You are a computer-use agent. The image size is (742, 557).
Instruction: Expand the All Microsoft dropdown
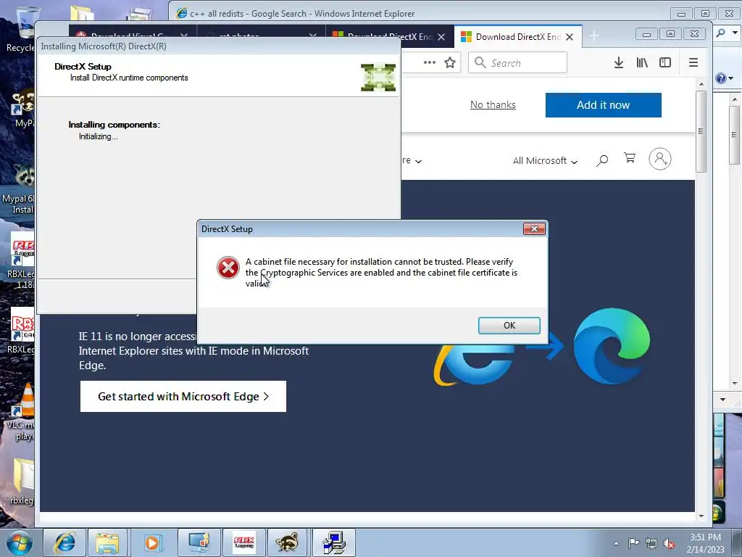(545, 160)
